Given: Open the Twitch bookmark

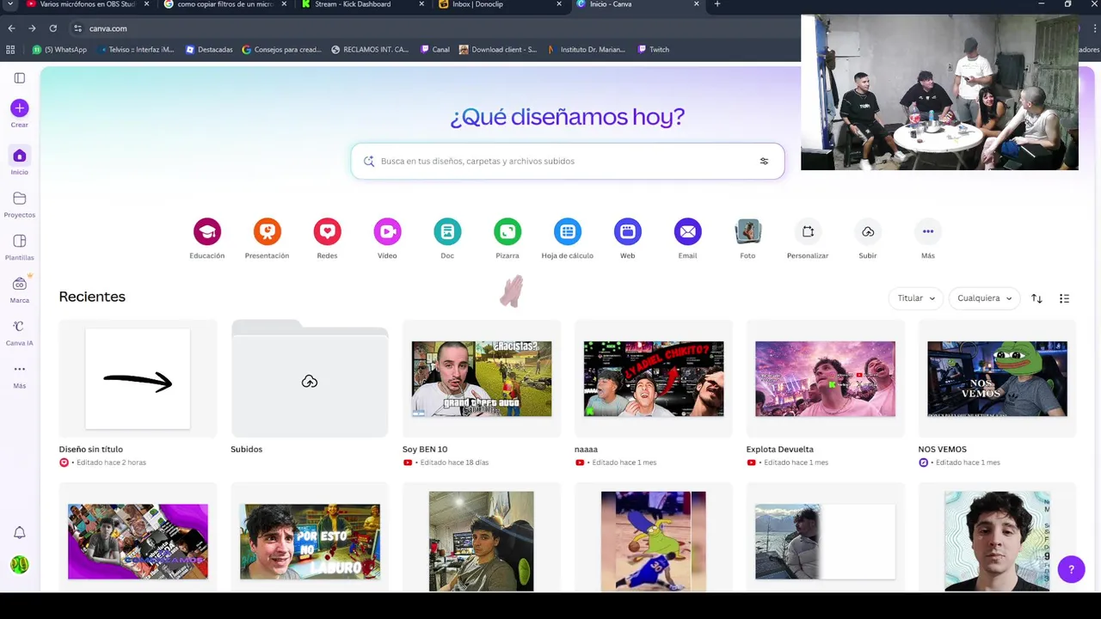Looking at the screenshot, I should (x=654, y=50).
